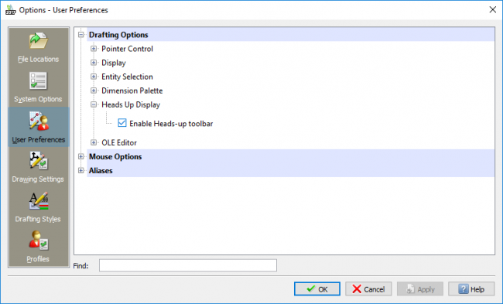Click the OK button

tap(317, 289)
